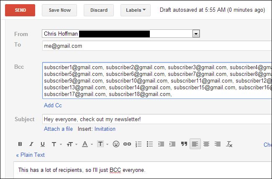Image resolution: width=272 pixels, height=179 pixels.
Task: Create a numbered list
Action: click(139, 144)
